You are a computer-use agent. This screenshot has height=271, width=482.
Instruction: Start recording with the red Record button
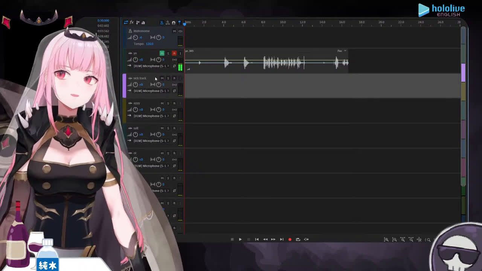click(290, 239)
